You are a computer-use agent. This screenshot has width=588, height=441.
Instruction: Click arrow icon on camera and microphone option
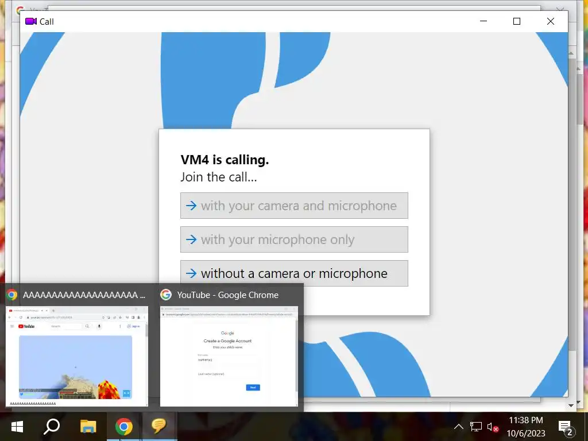click(191, 206)
